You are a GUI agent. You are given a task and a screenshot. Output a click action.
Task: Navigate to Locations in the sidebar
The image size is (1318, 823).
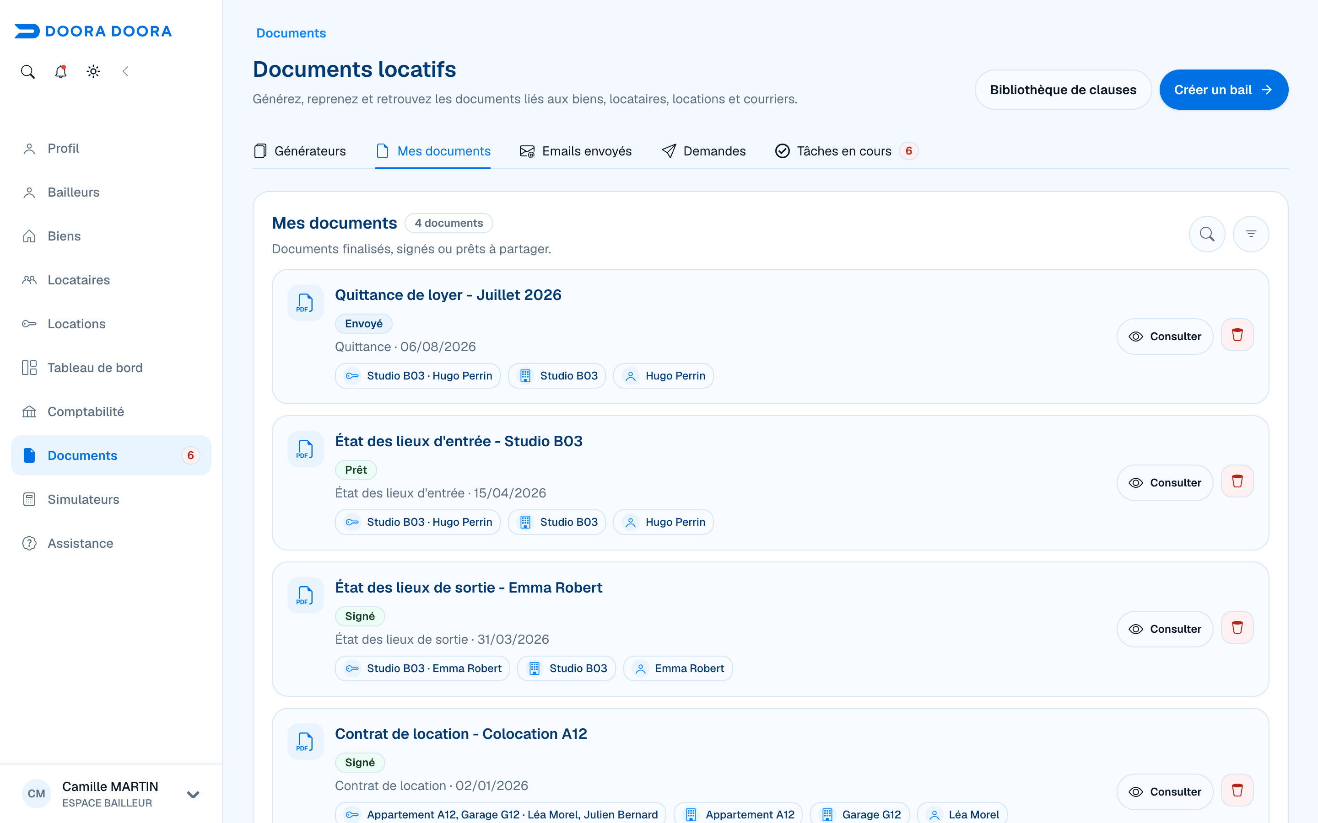coord(111,324)
